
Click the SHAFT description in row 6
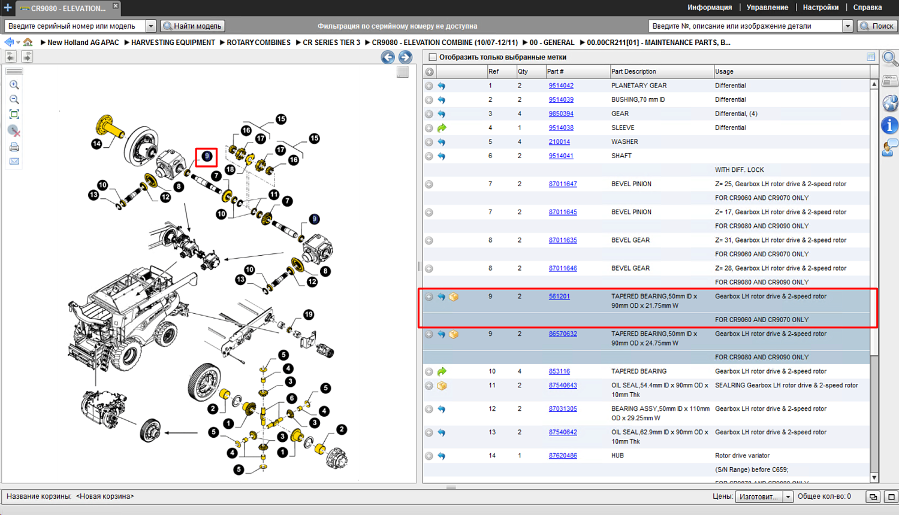[x=622, y=156]
